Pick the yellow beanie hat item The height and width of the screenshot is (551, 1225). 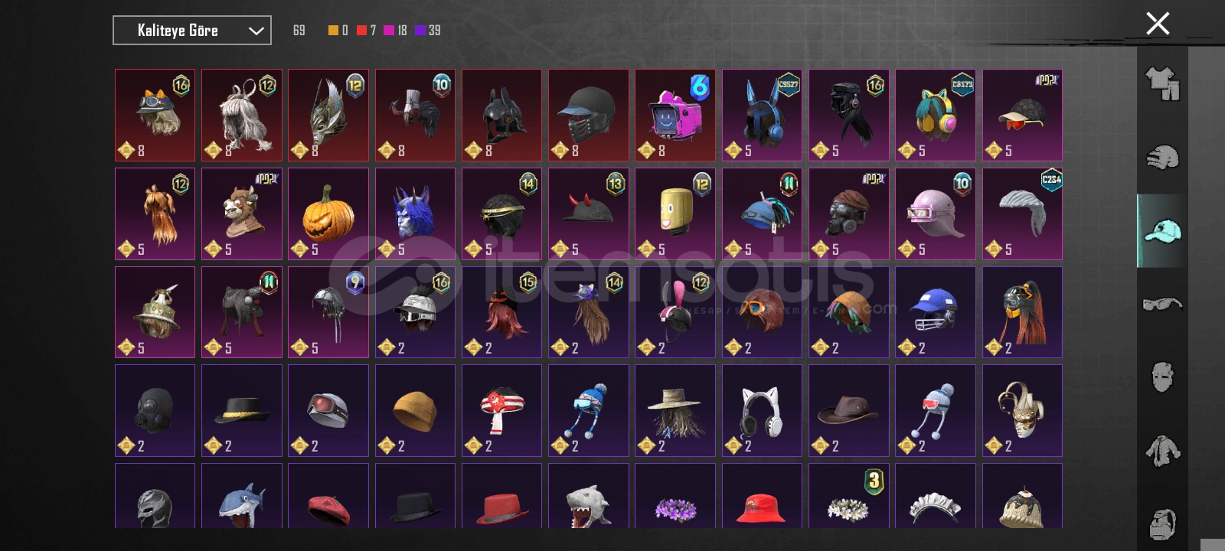click(x=415, y=411)
